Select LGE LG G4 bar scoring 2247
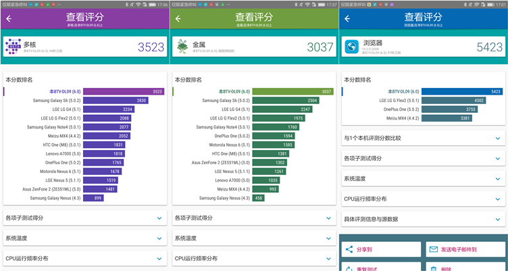 click(x=282, y=109)
